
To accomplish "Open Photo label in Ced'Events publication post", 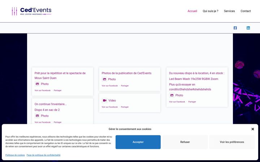I will point(112,79).
